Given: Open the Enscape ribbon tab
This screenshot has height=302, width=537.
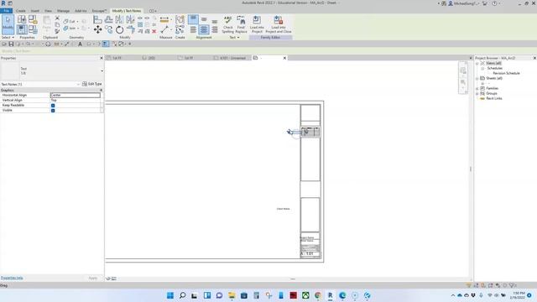Looking at the screenshot, I should click(99, 11).
